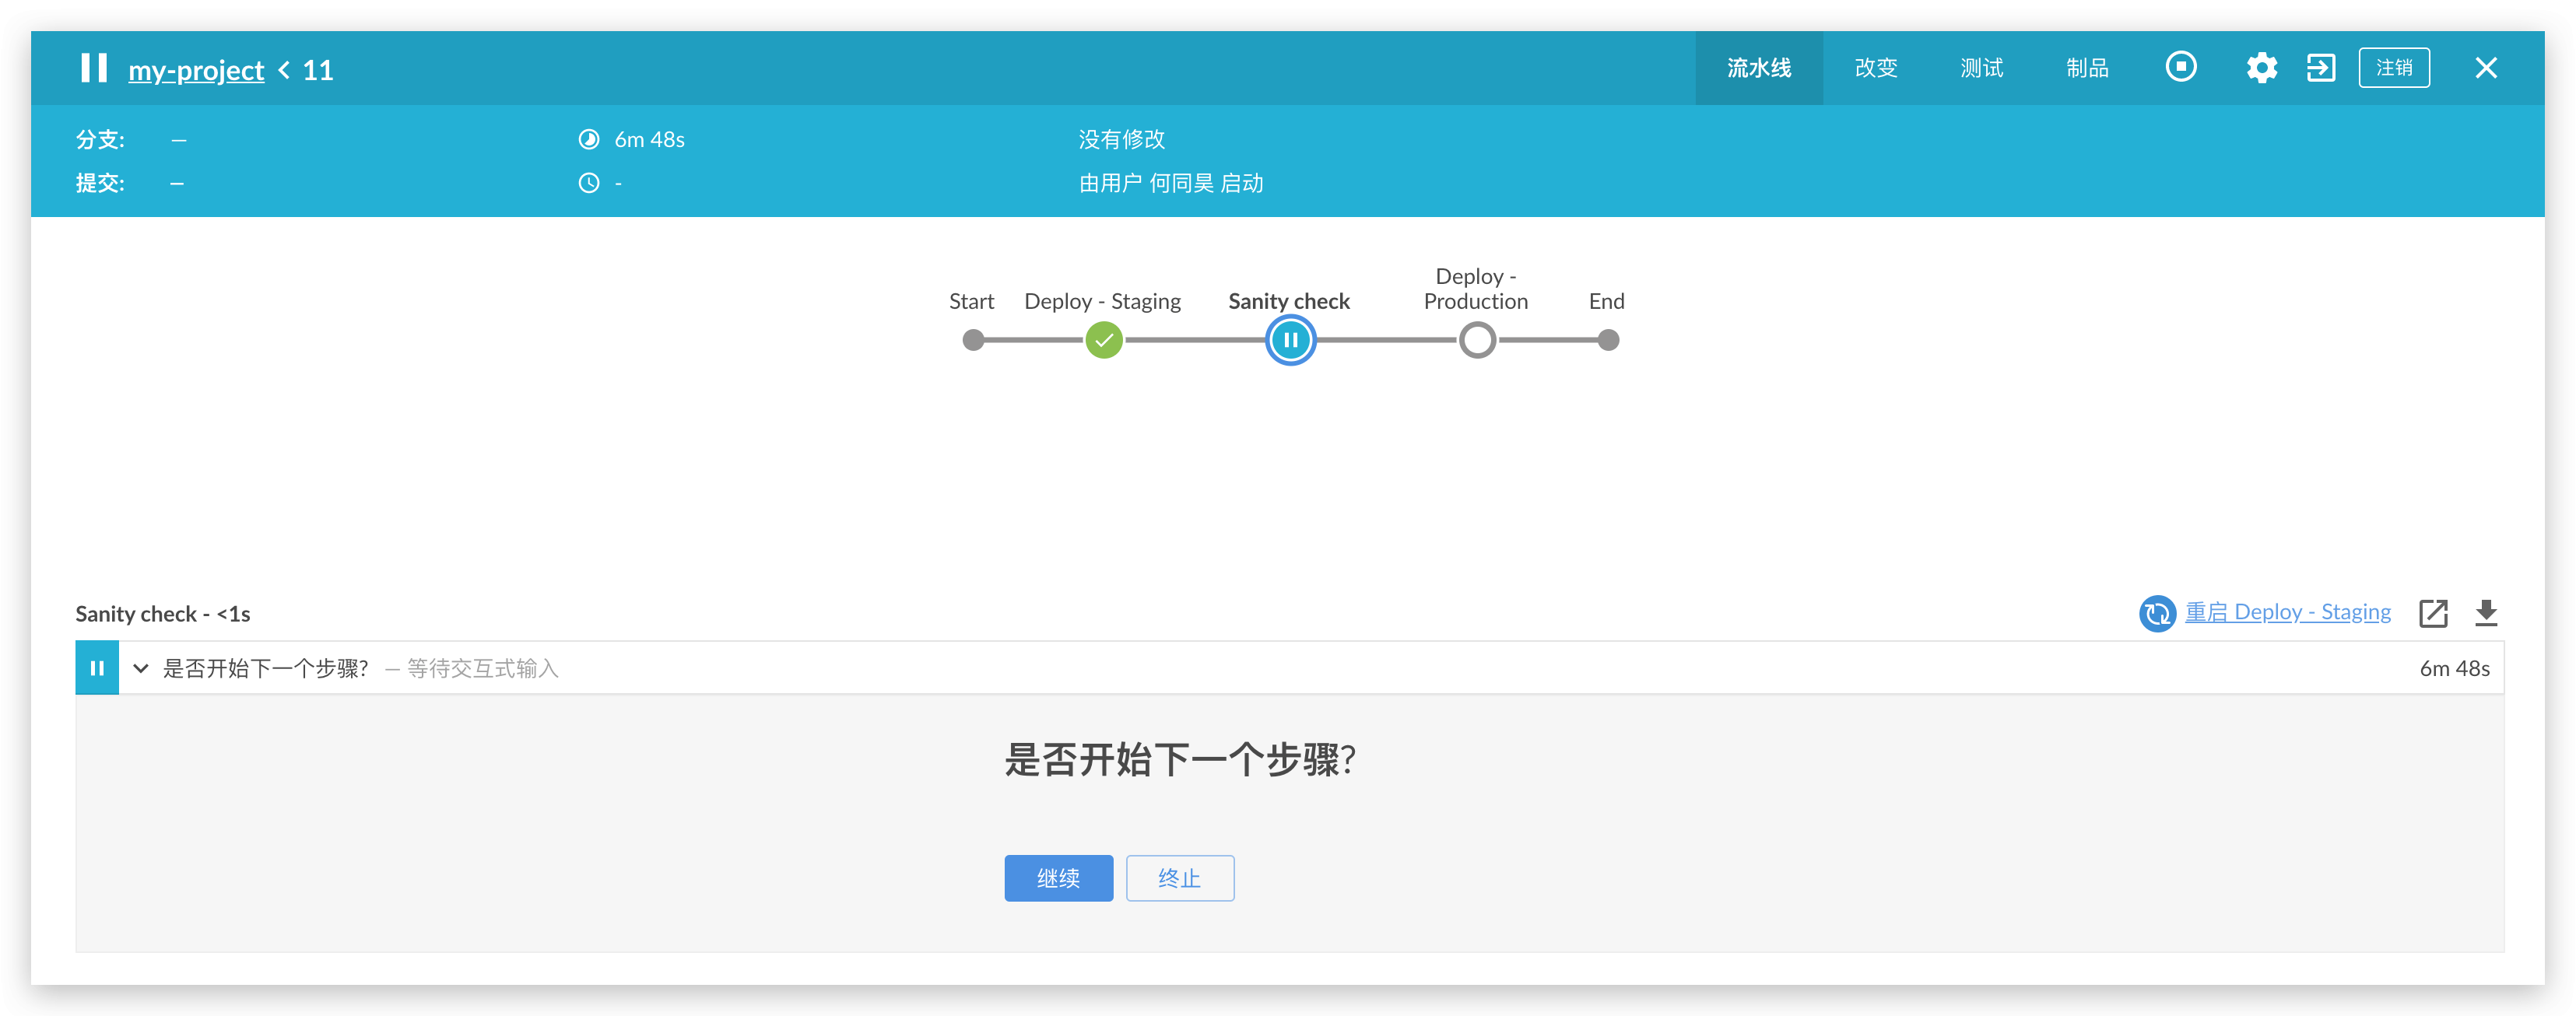
Task: Click the '6m 48s' time on step row
Action: [x=2454, y=668]
